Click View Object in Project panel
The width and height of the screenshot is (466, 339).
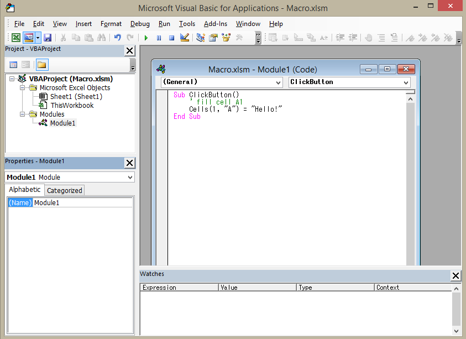(x=26, y=65)
